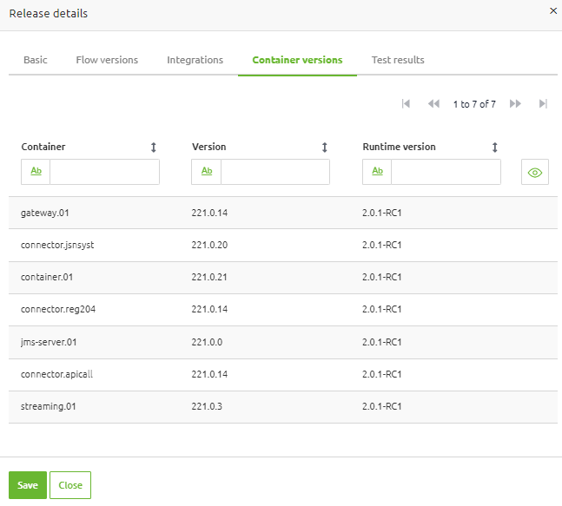Focus the Container filter text field
This screenshot has width=562, height=506.
click(104, 172)
